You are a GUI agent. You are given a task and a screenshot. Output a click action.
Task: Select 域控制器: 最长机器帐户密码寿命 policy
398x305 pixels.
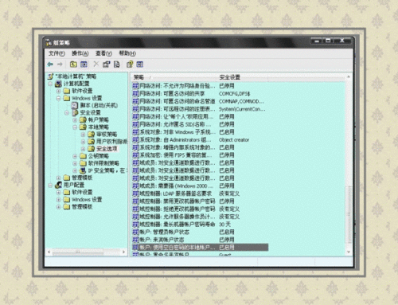(178, 225)
